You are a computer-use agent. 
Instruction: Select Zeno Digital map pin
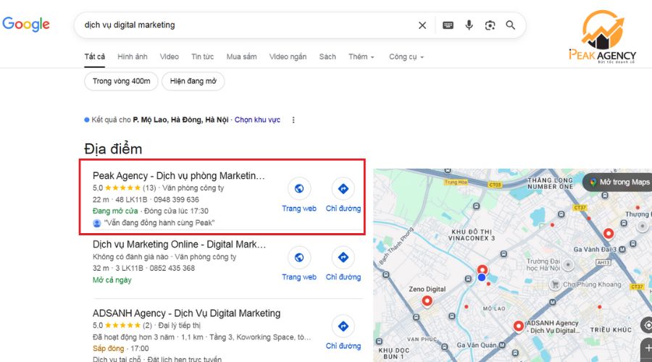point(427,300)
